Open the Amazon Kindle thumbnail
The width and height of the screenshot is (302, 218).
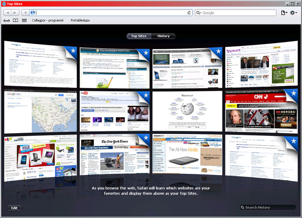click(x=187, y=155)
